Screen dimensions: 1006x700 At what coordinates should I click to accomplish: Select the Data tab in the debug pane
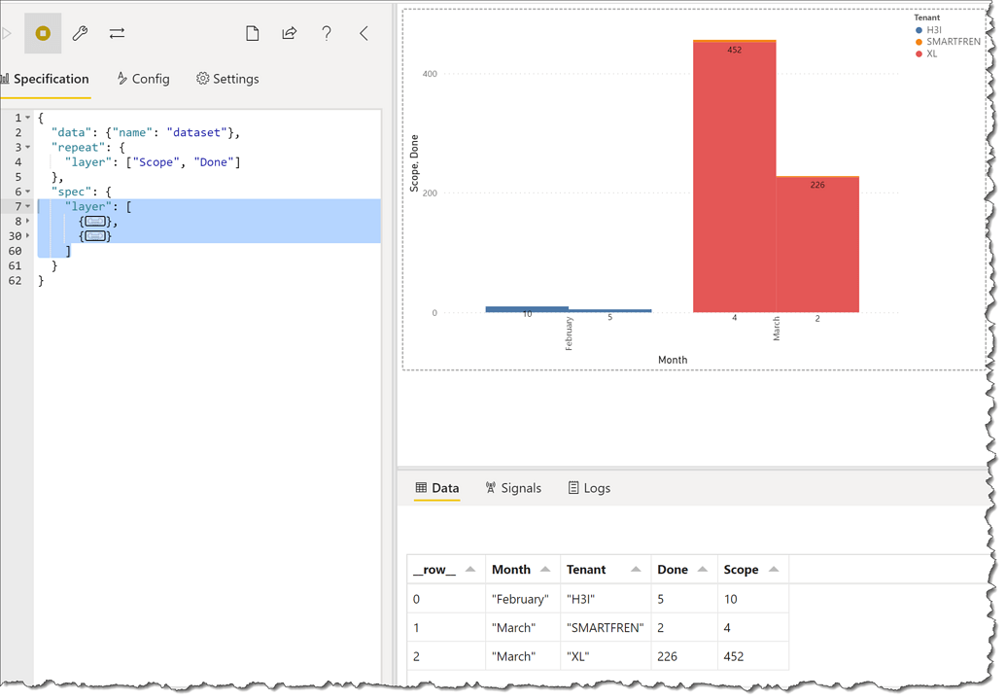(x=436, y=488)
